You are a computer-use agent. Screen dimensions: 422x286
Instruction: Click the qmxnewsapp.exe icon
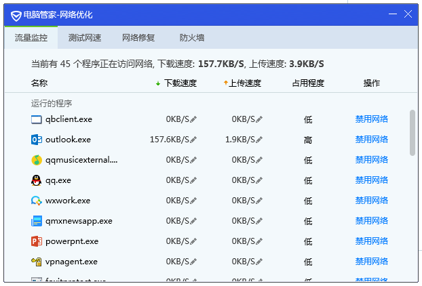click(37, 221)
